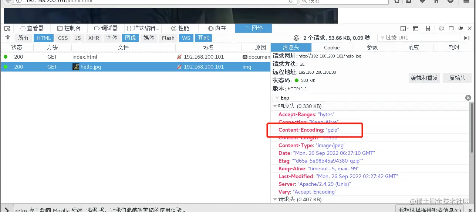Open the frame selection dropdown

coord(405,28)
